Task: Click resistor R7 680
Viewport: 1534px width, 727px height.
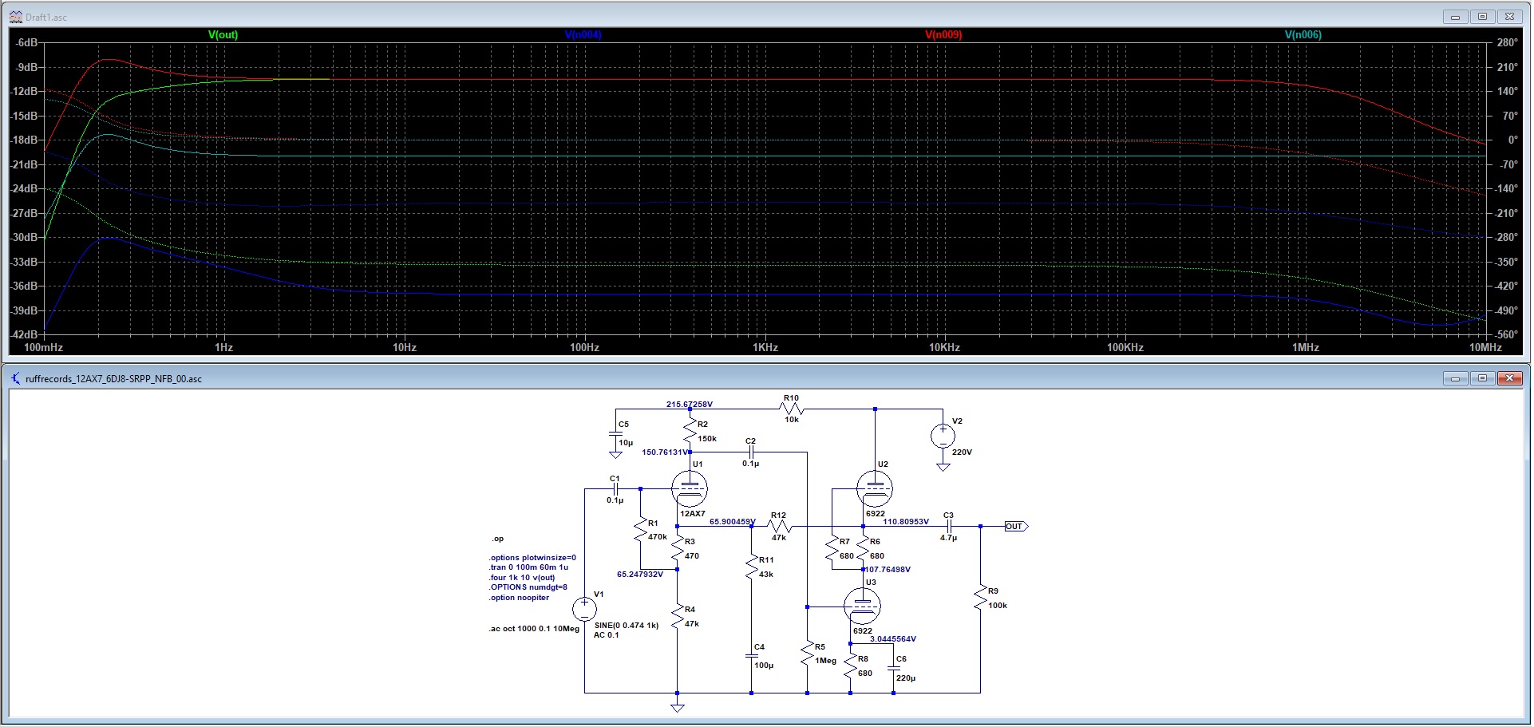Action: click(832, 549)
